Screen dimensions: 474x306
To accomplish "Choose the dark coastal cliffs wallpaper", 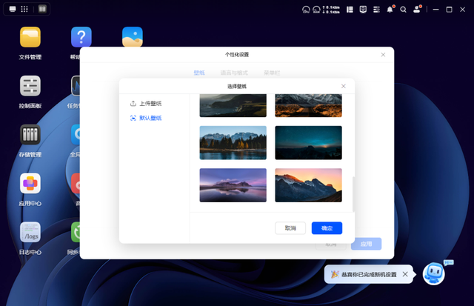I will (x=233, y=105).
